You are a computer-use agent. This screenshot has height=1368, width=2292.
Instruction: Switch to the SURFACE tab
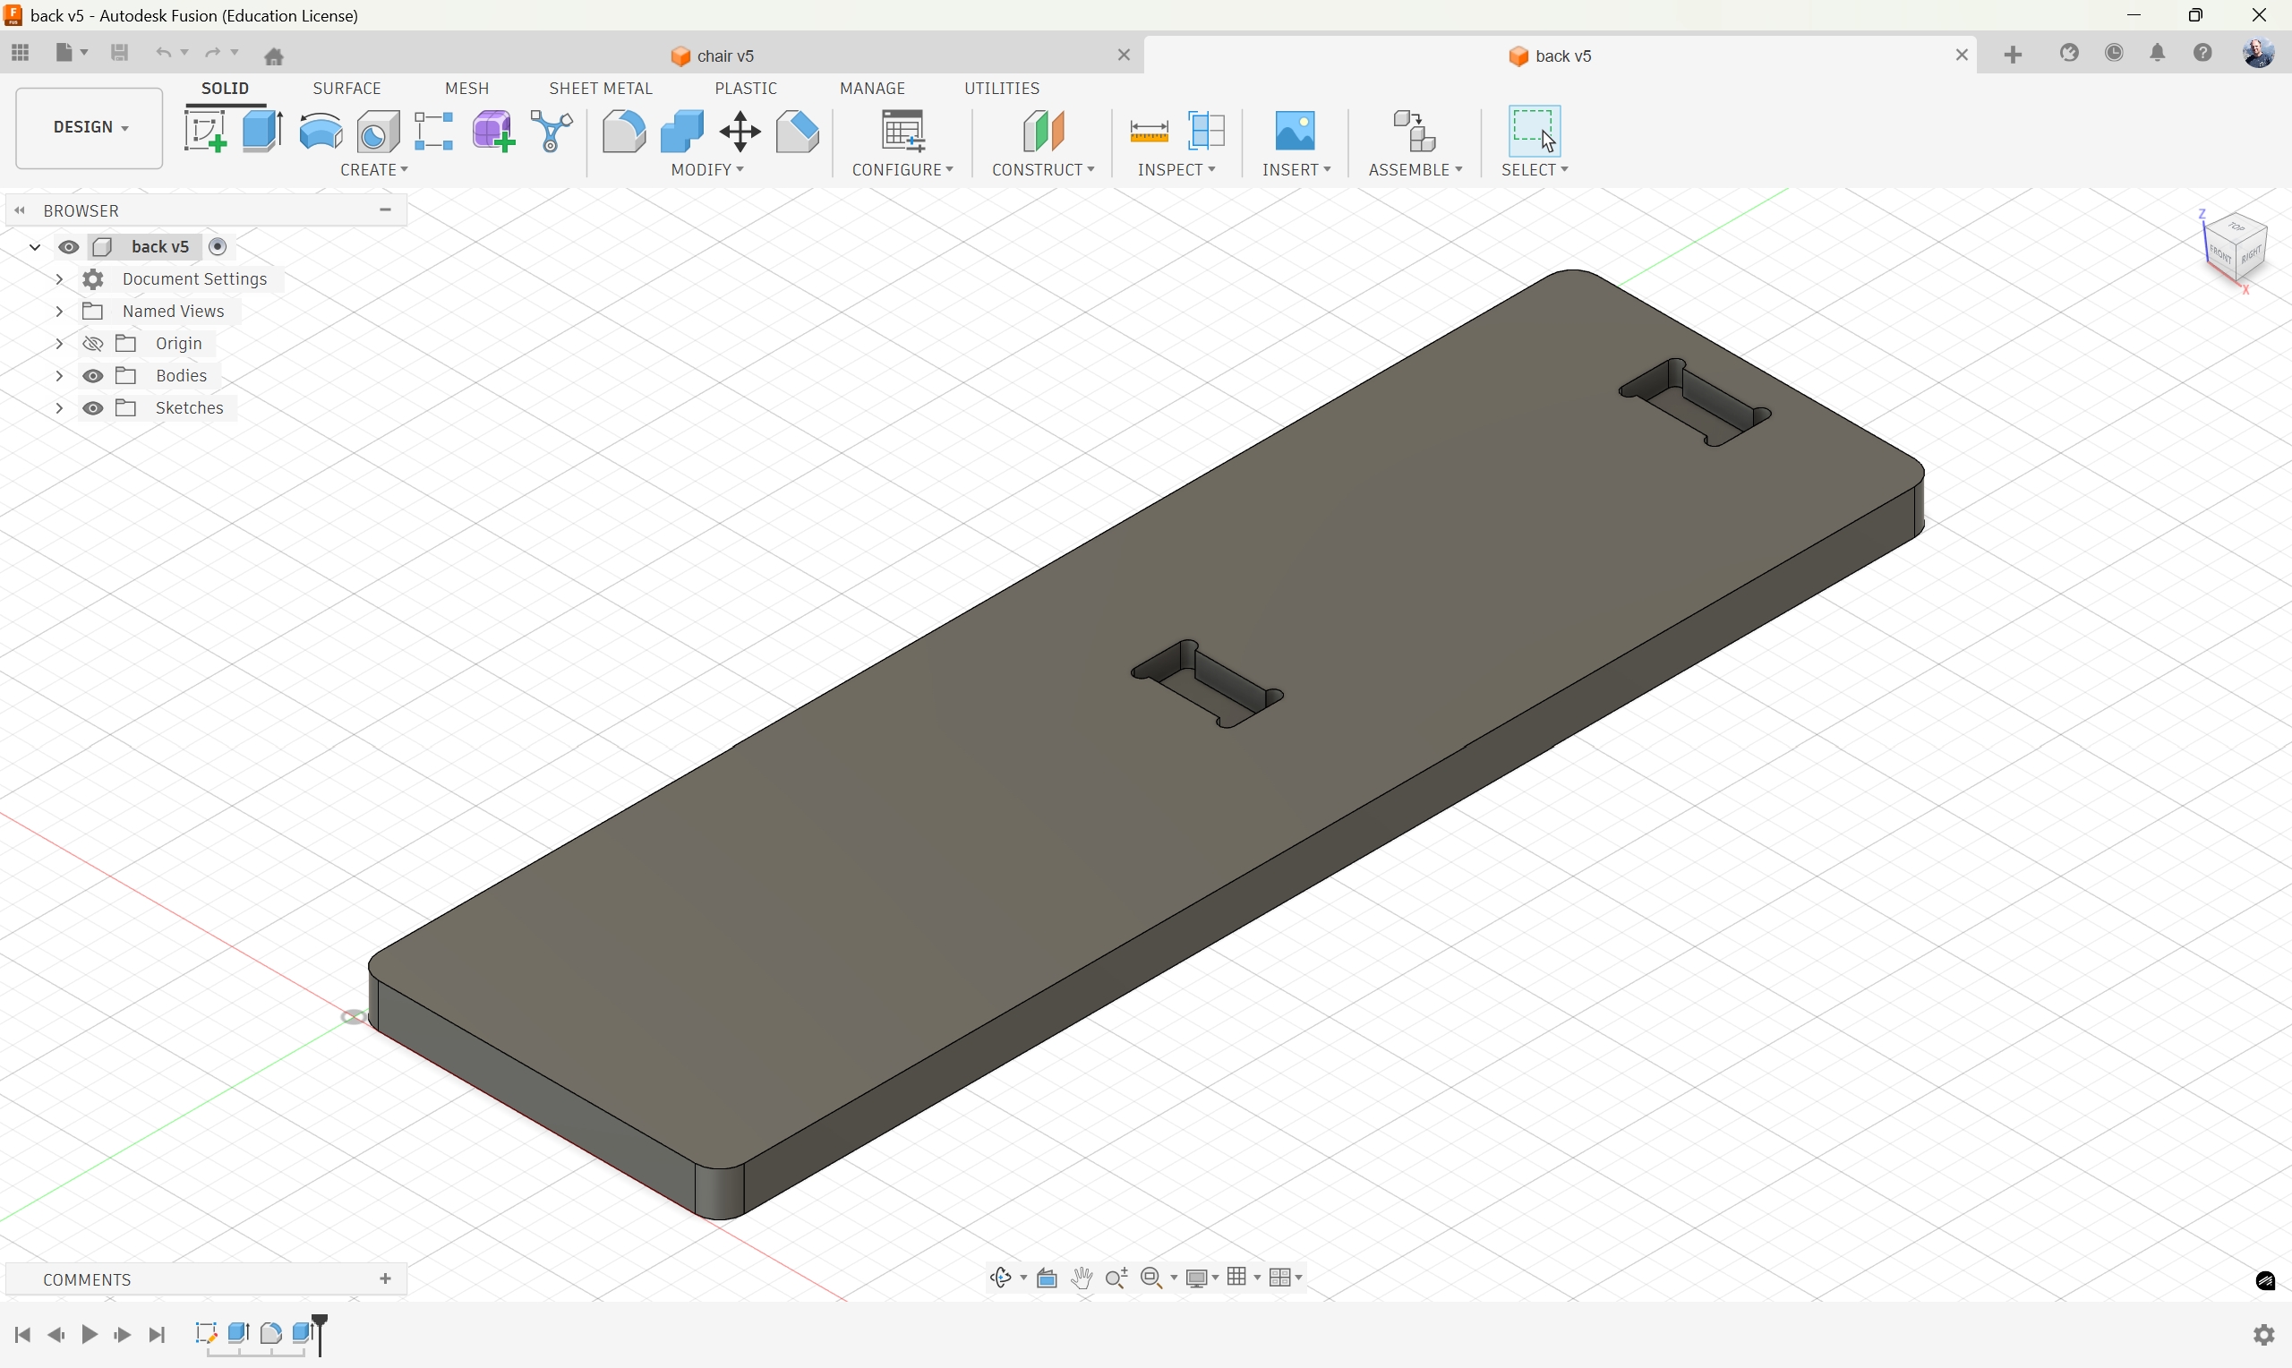pyautogui.click(x=346, y=89)
